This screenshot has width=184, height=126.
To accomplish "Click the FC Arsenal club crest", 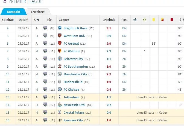I will (60, 44).
